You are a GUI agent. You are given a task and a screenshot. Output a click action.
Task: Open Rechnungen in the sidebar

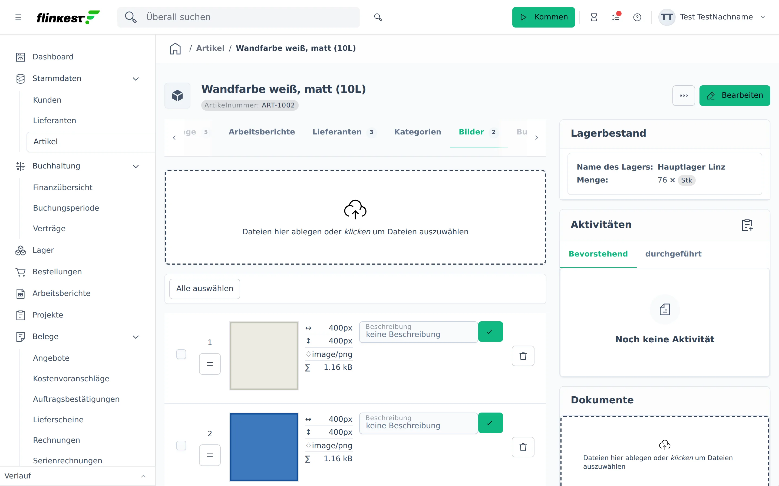click(56, 440)
